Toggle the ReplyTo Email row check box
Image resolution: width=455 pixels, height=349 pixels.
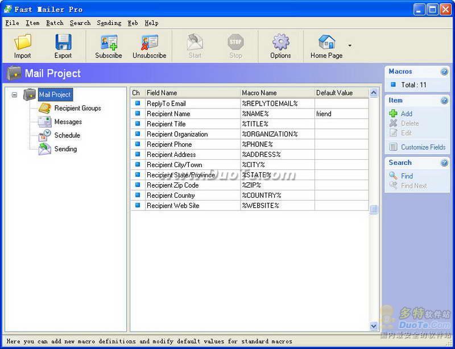138,103
